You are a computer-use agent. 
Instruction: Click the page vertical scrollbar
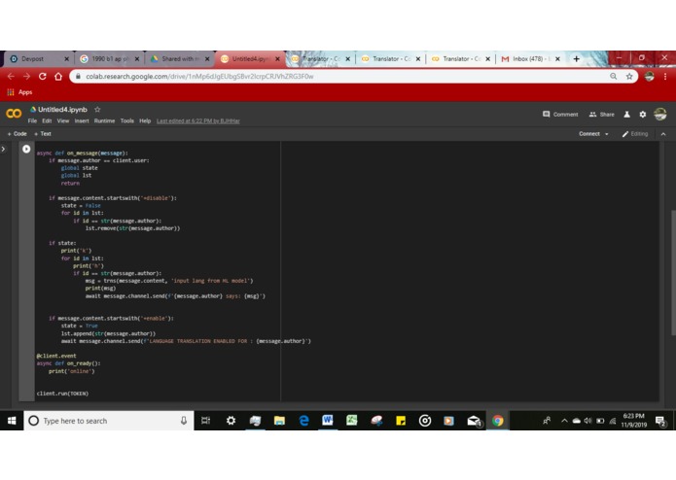(673, 272)
